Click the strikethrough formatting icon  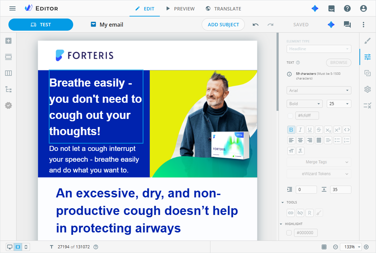click(x=319, y=130)
